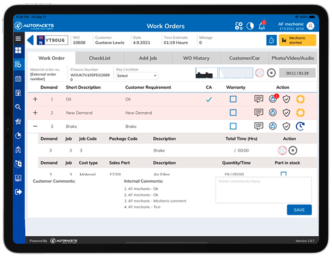This screenshot has width=332, height=256.
Task: Click the blue alert bell button
Action: click(x=272, y=40)
